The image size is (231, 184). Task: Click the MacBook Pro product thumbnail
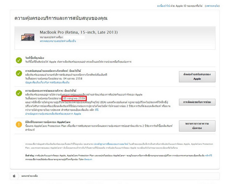(28, 37)
